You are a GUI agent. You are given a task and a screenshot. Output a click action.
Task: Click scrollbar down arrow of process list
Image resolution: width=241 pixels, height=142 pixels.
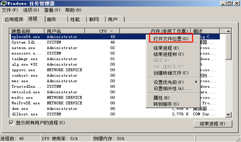pyautogui.click(x=228, y=114)
